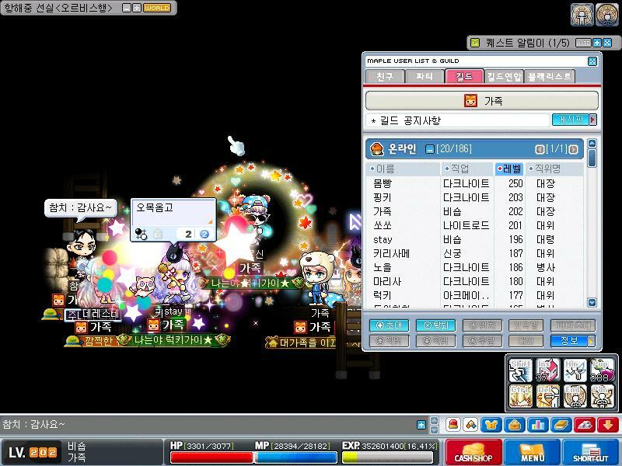Click the chat log scroll-down arrow
Viewport: 622px width, 466px height.
coord(435,429)
